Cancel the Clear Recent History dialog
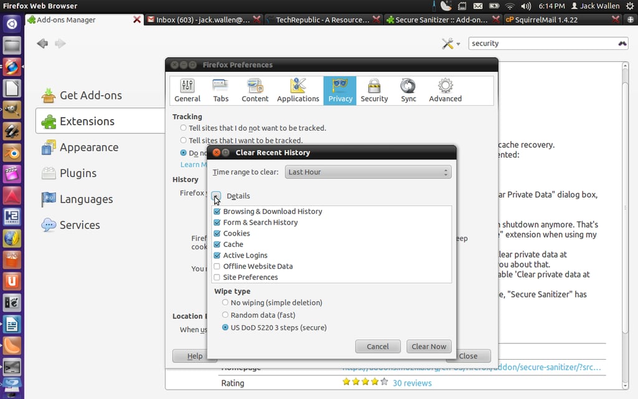638x399 pixels. tap(378, 347)
